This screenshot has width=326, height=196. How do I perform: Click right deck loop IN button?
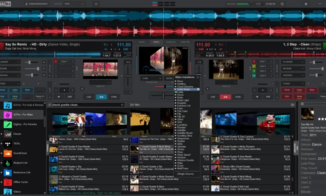point(257,97)
